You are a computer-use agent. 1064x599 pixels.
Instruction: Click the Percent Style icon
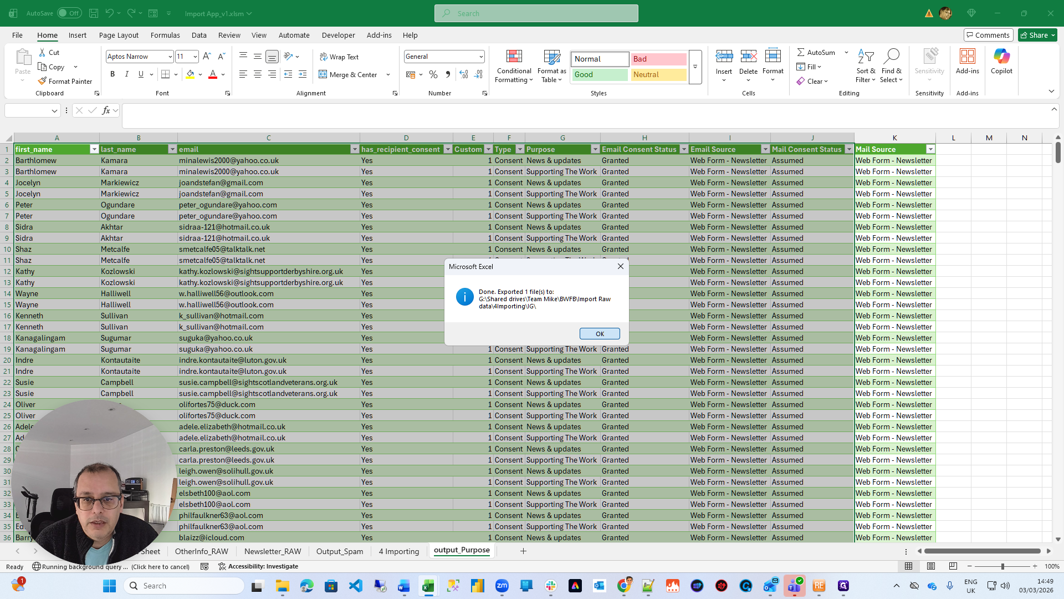433,74
